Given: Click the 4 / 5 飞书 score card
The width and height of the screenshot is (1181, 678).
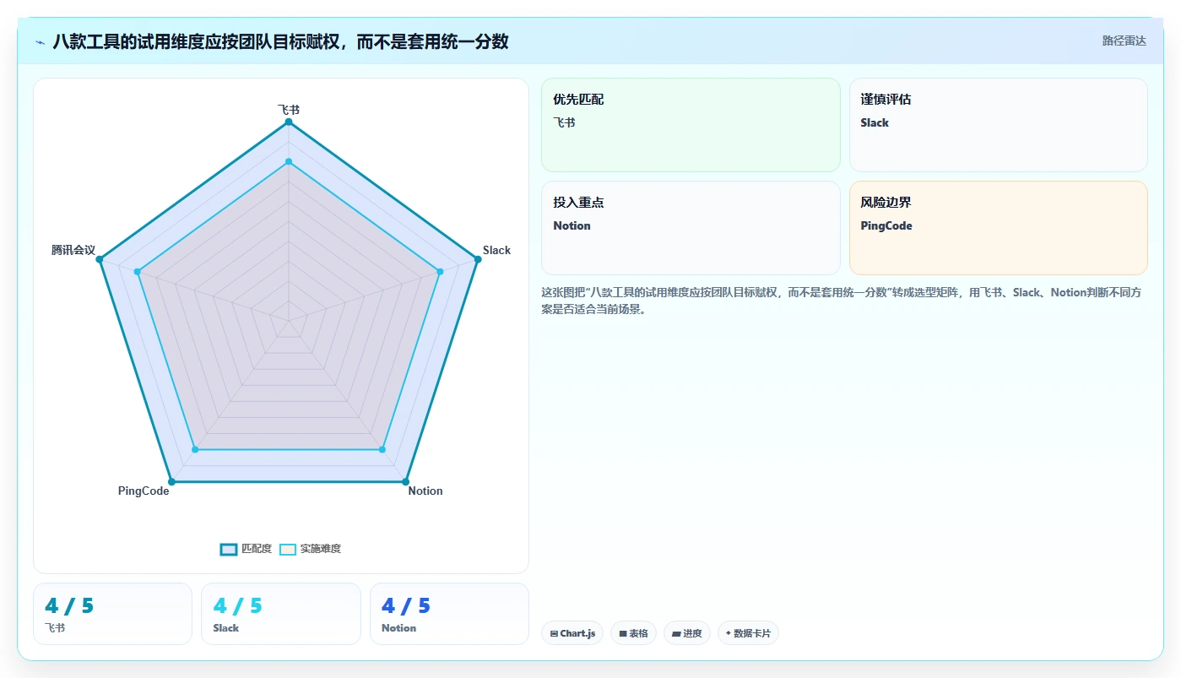Looking at the screenshot, I should [112, 614].
